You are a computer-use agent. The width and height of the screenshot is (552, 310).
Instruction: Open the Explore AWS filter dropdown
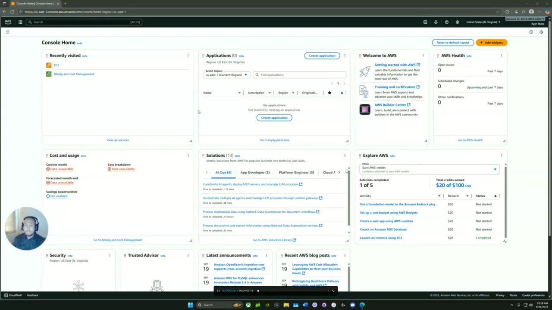(430, 169)
